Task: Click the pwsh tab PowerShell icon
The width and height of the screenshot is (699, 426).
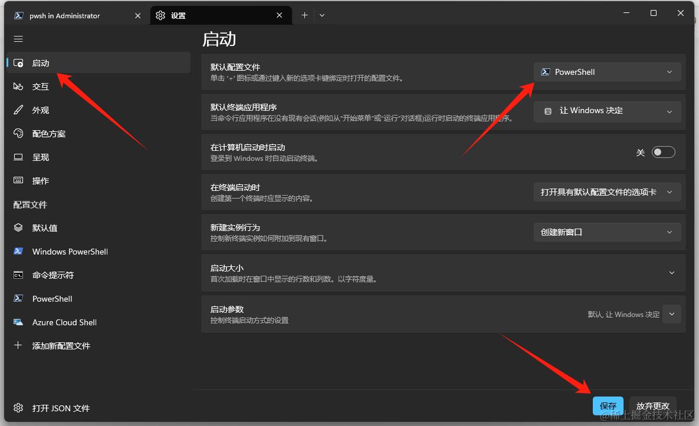Action: click(x=19, y=15)
